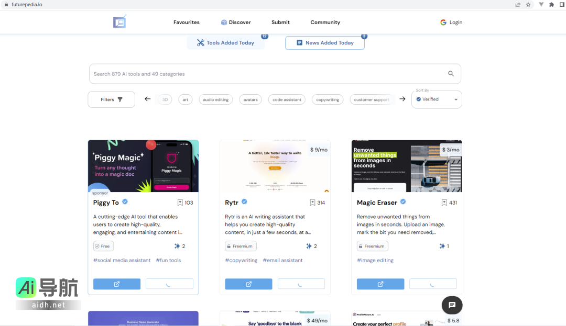Select the art category chip
Image resolution: width=566 pixels, height=326 pixels.
185,99
